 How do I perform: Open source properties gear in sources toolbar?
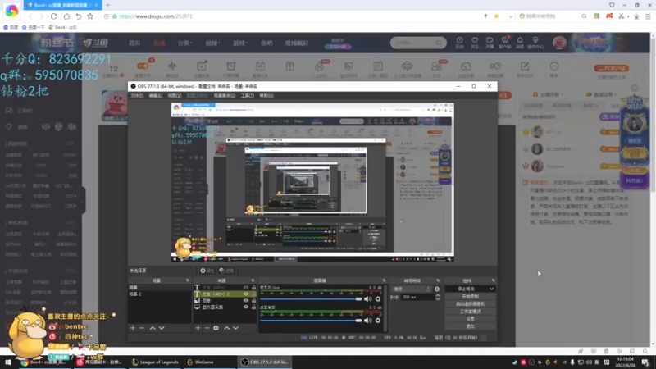pos(216,328)
